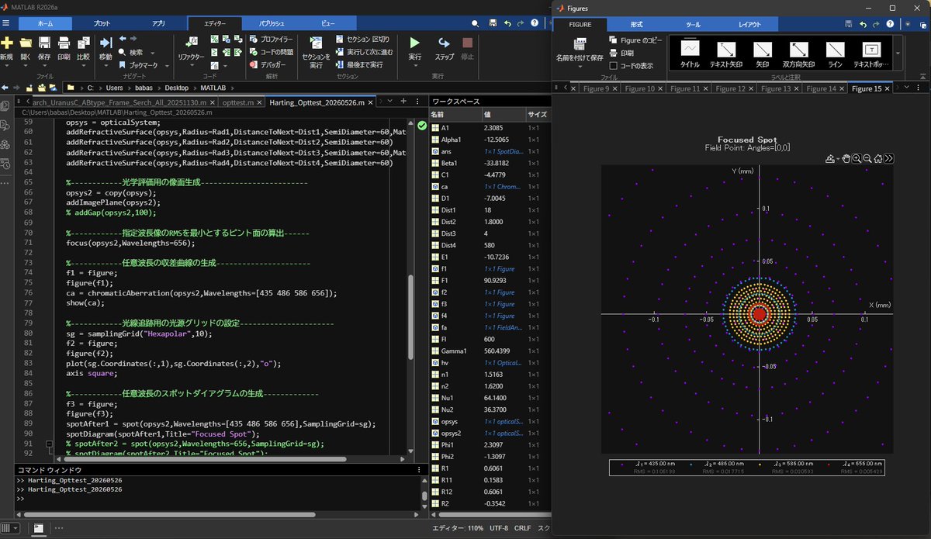This screenshot has width=931, height=539.
Task: Click the 新規 (New) file icon
Action: [x=7, y=42]
